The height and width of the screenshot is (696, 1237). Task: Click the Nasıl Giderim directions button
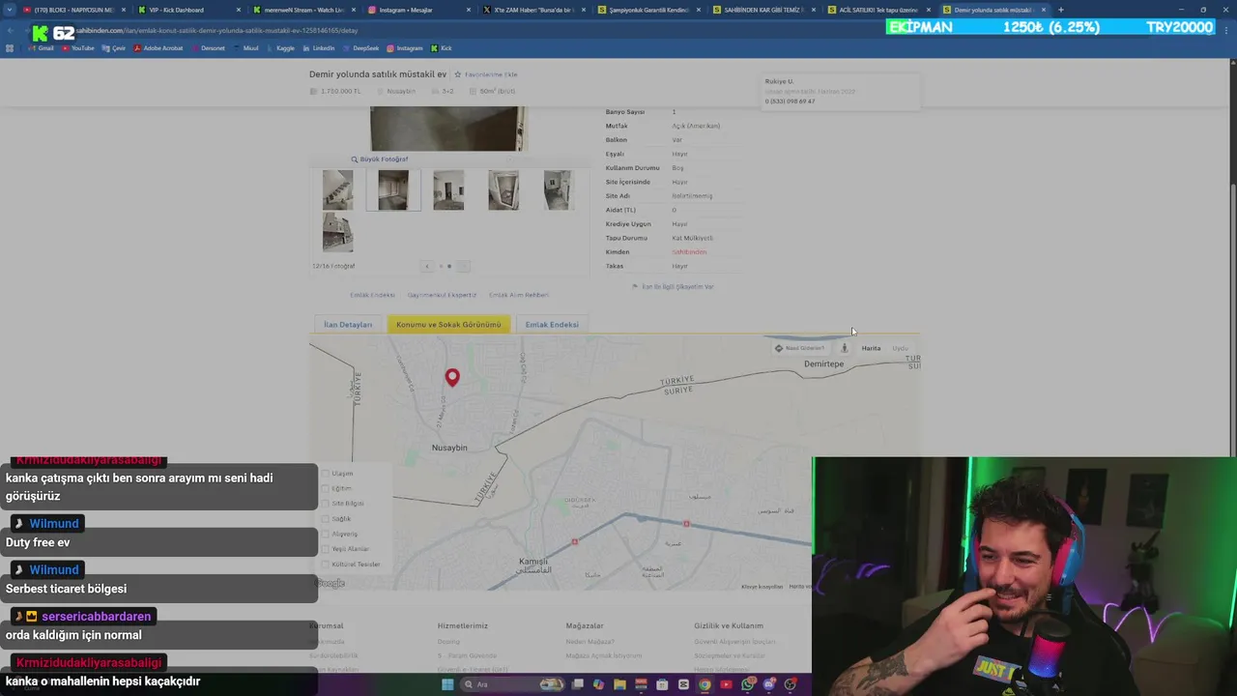[800, 348]
